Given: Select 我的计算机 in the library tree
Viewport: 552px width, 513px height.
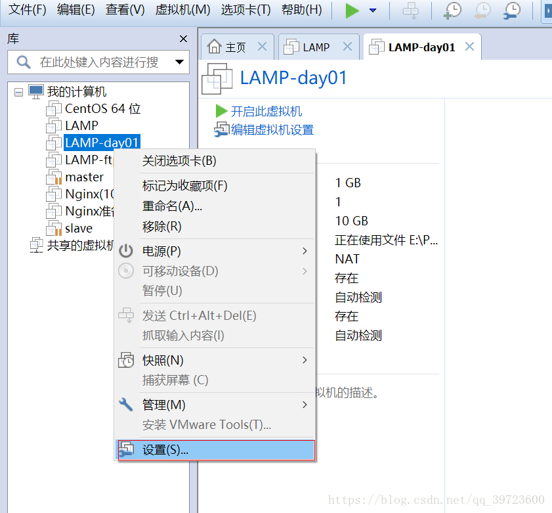Looking at the screenshot, I should [x=76, y=91].
